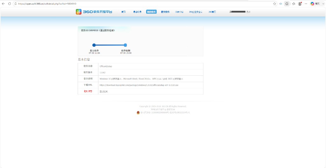The width and height of the screenshot is (326, 168).
Task: Open the browser extensions puzzle icon
Action: pyautogui.click(x=287, y=4)
